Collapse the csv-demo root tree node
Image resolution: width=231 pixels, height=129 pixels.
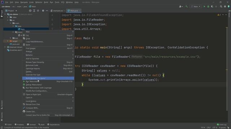pos(5,14)
